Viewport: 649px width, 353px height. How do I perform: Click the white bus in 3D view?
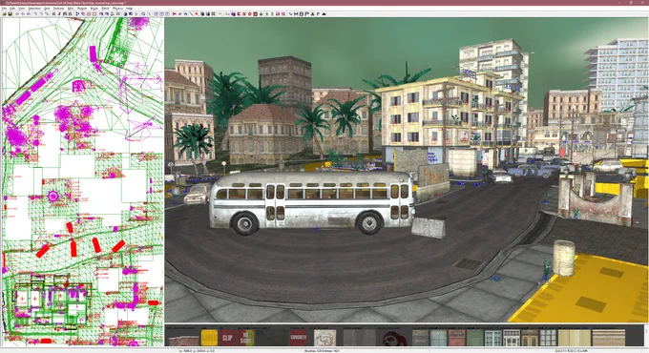point(312,203)
